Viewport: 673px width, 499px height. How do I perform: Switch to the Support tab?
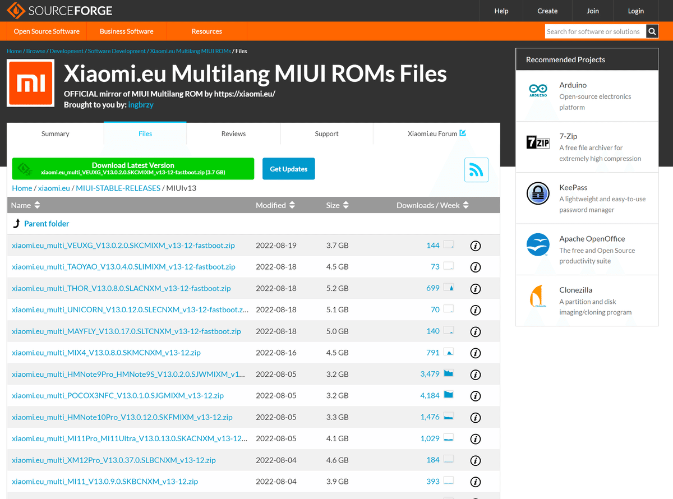(326, 133)
